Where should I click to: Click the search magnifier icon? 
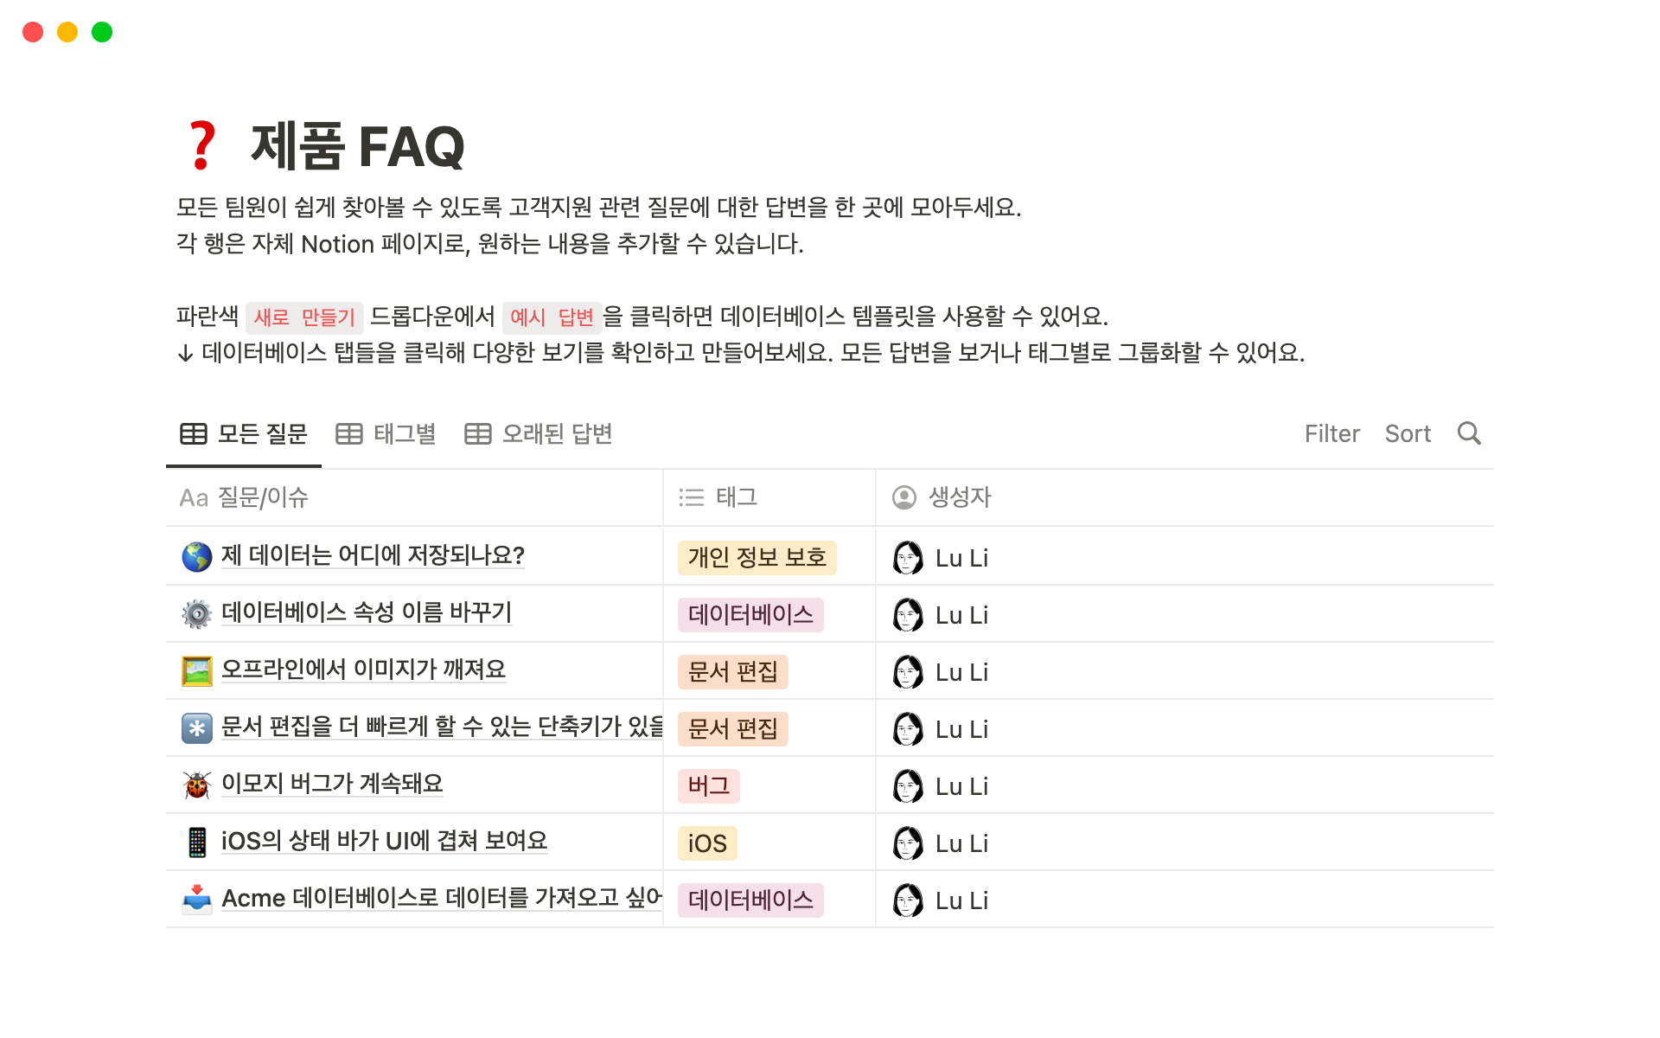tap(1469, 433)
